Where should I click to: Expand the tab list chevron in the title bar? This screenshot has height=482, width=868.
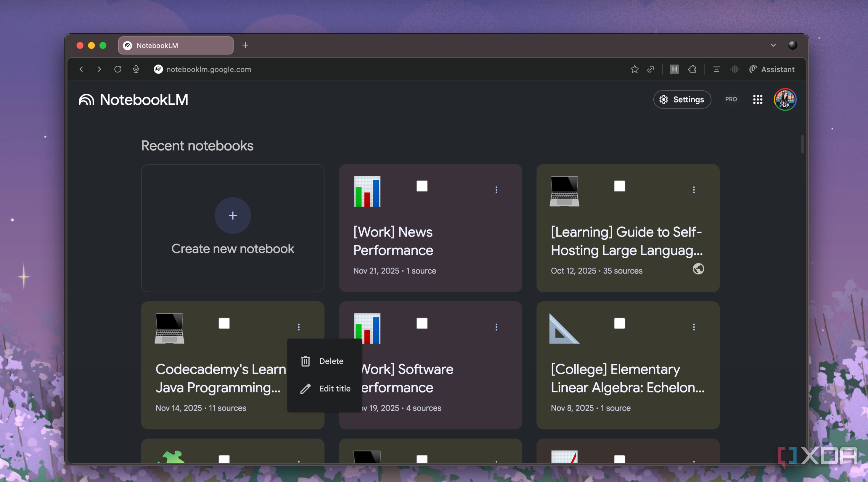(x=773, y=45)
